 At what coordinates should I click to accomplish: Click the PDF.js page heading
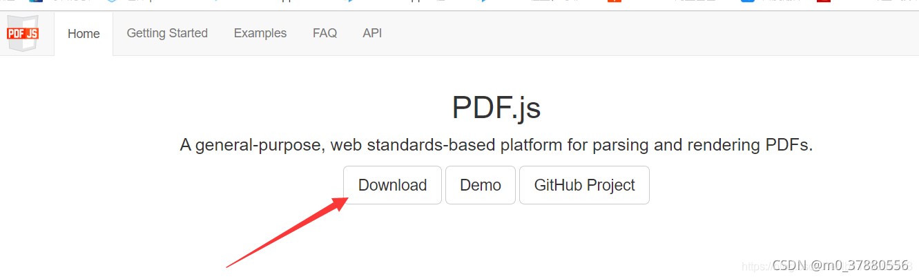pyautogui.click(x=496, y=108)
